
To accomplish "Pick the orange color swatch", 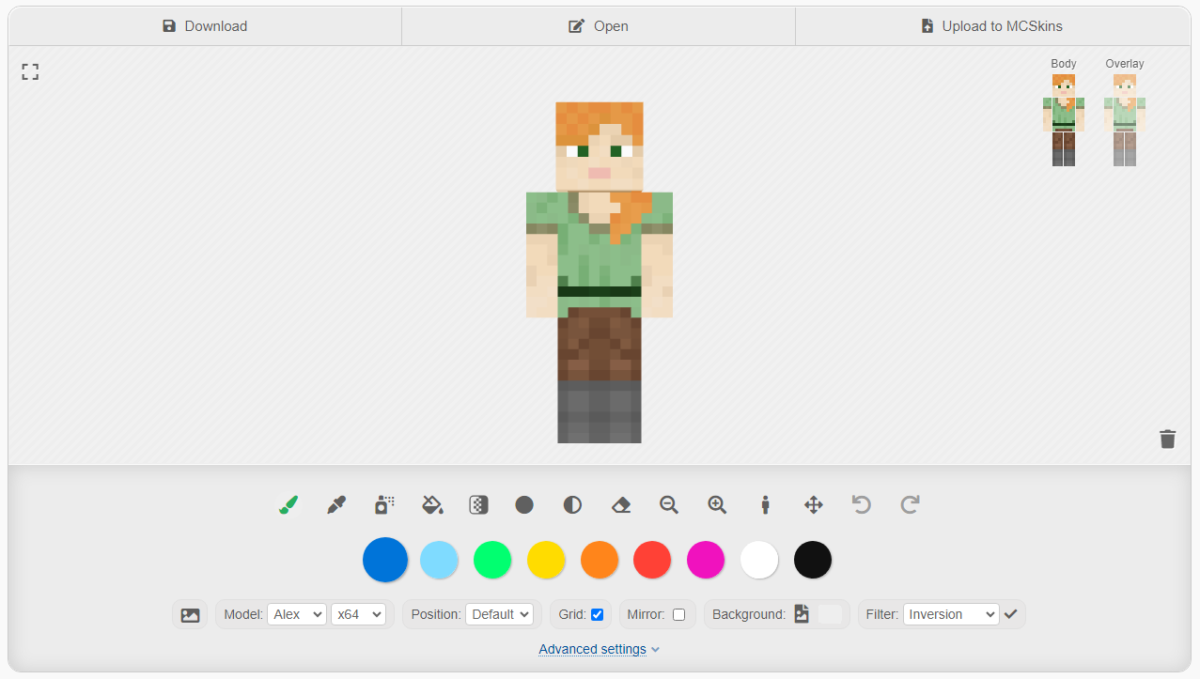I will (x=600, y=561).
